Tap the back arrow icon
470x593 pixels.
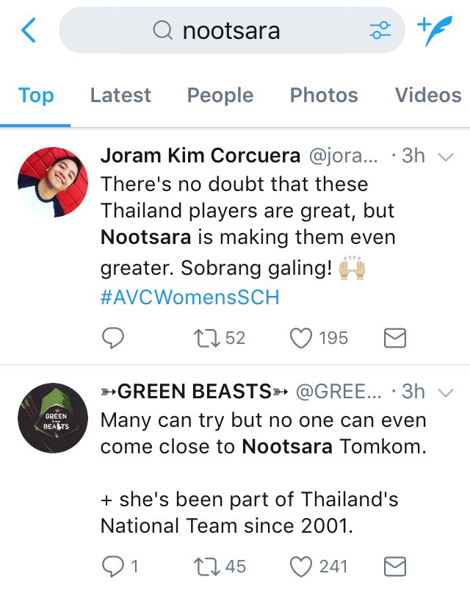[29, 30]
